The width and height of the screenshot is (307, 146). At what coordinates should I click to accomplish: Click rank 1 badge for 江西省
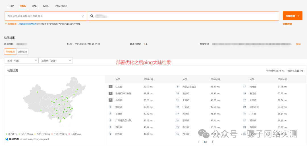pos(110,87)
